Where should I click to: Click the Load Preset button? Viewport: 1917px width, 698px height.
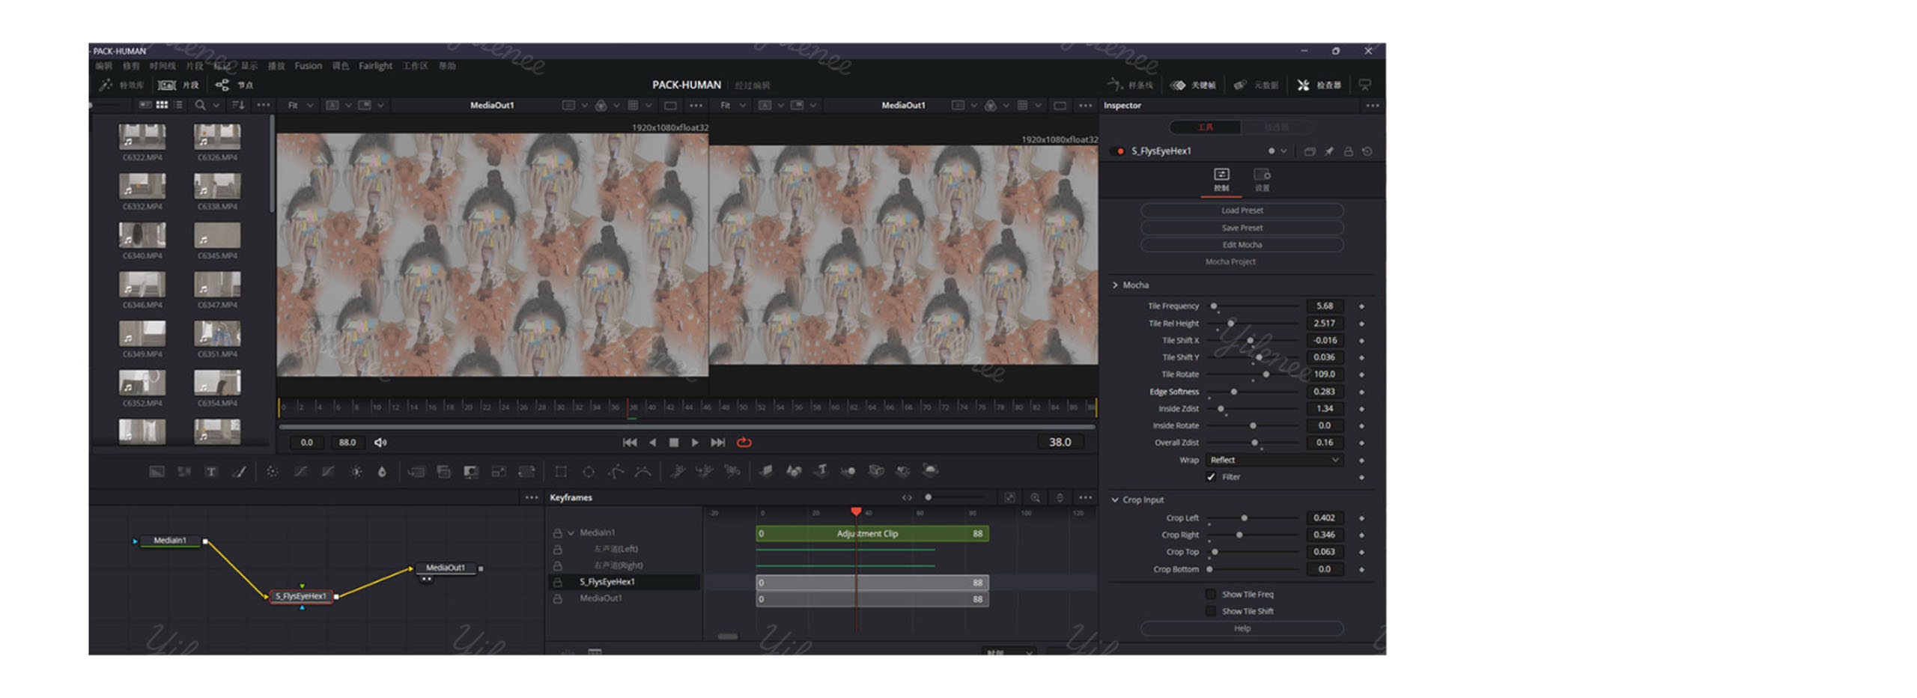click(1242, 210)
